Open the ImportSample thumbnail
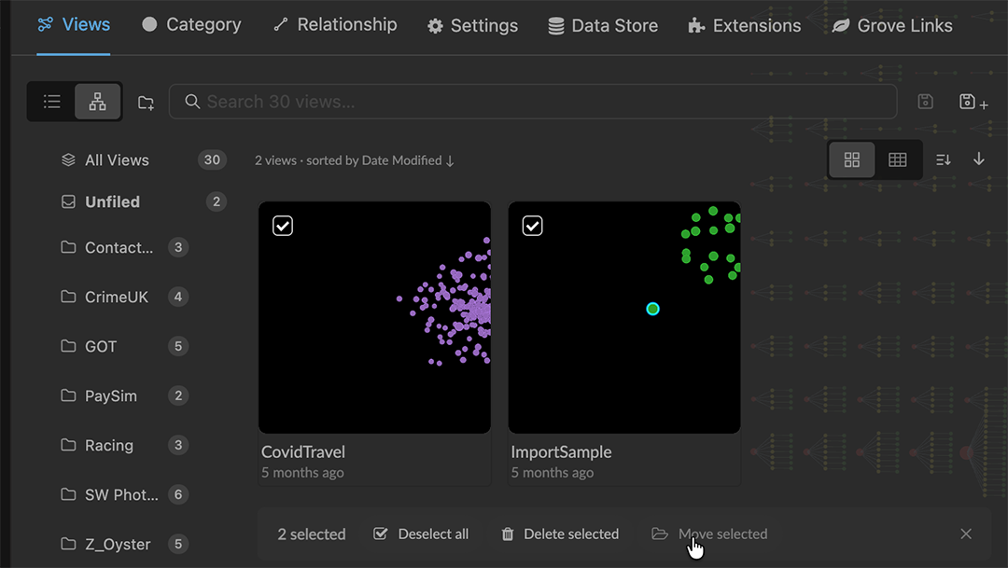The image size is (1008, 568). coord(624,317)
